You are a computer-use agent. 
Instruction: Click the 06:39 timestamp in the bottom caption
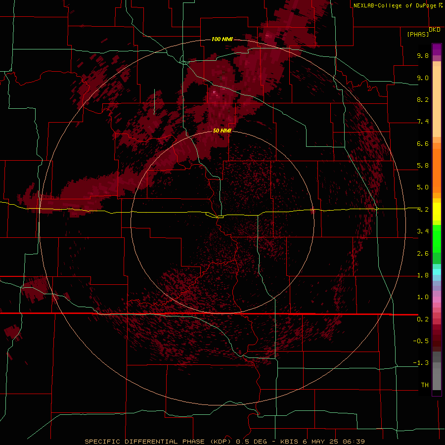click(354, 442)
